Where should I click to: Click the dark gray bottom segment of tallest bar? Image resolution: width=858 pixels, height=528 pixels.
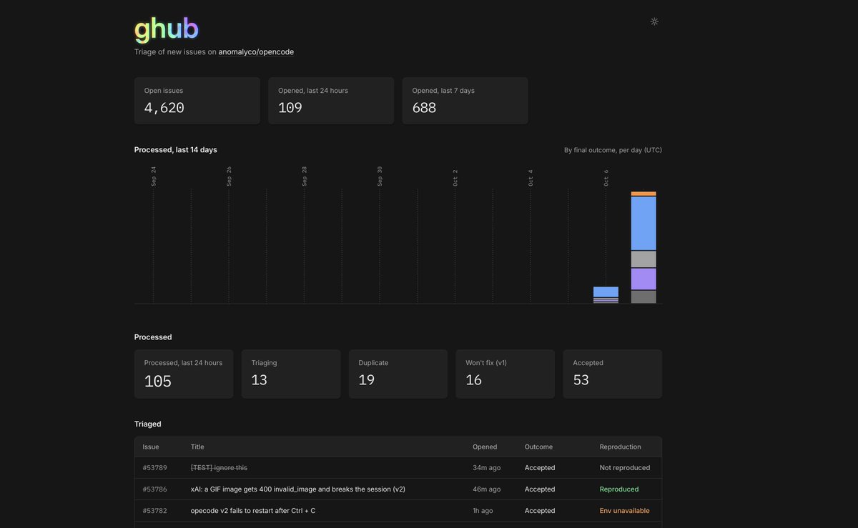click(643, 297)
